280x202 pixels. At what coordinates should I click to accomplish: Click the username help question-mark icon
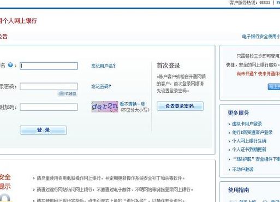10,65
